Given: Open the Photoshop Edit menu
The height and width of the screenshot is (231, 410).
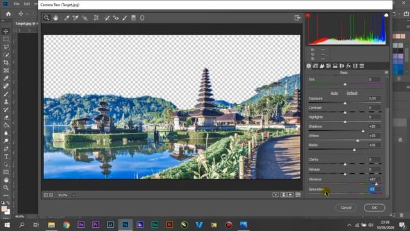Looking at the screenshot, I should click(27, 4).
